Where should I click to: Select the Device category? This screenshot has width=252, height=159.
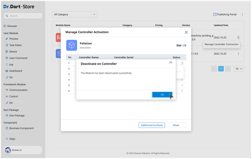click(13, 51)
